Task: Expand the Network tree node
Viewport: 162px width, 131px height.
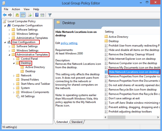Action: coord(14,76)
